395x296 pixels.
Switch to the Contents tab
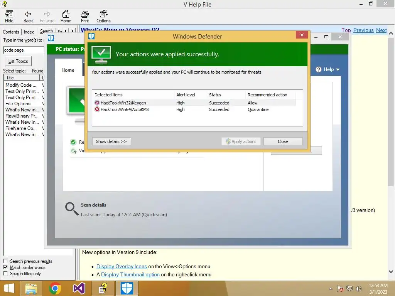click(11, 32)
